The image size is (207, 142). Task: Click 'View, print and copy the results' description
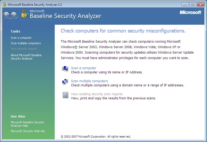113,98
